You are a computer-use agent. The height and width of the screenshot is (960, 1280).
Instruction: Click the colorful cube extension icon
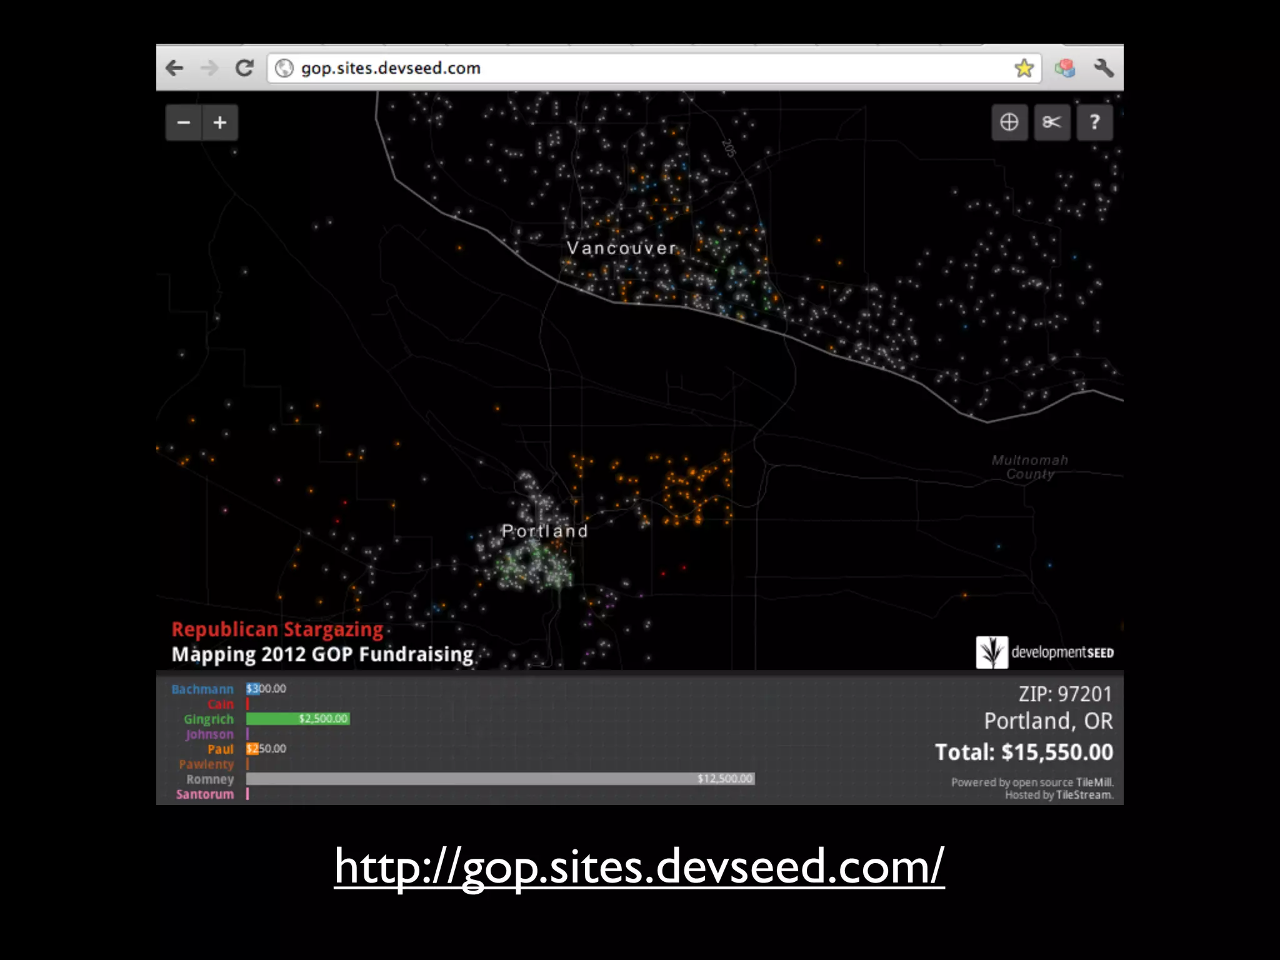click(x=1065, y=68)
